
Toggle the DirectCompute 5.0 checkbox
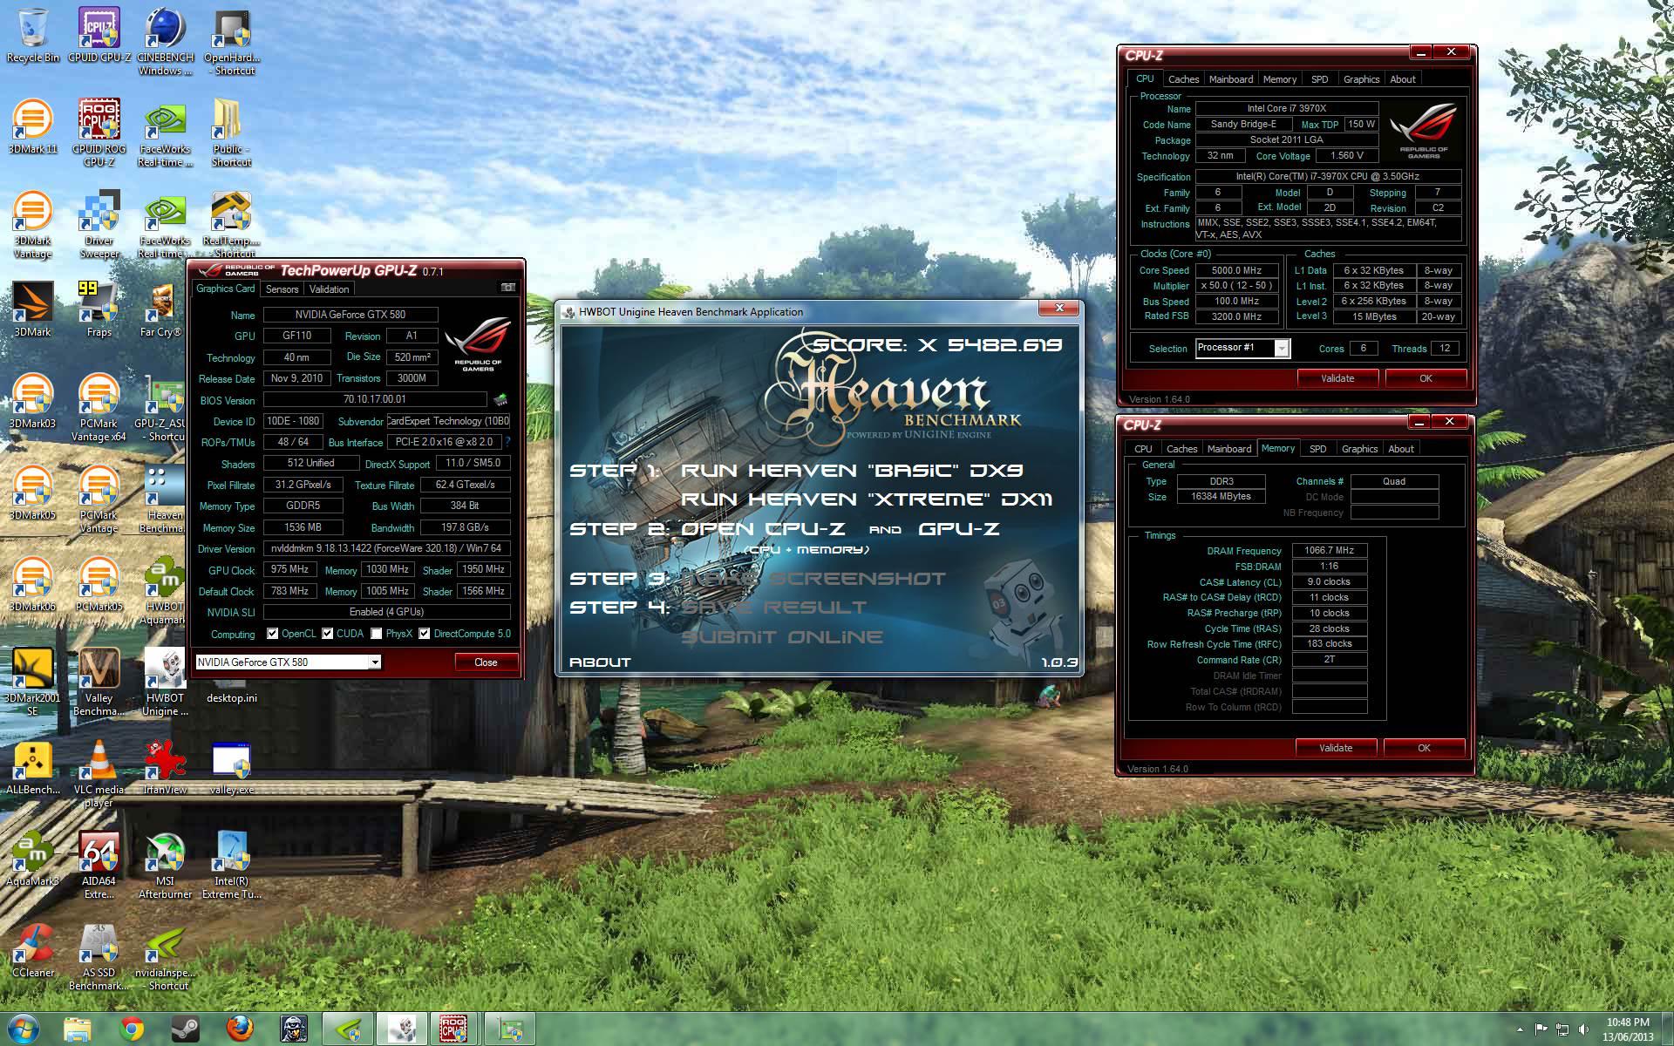425,634
